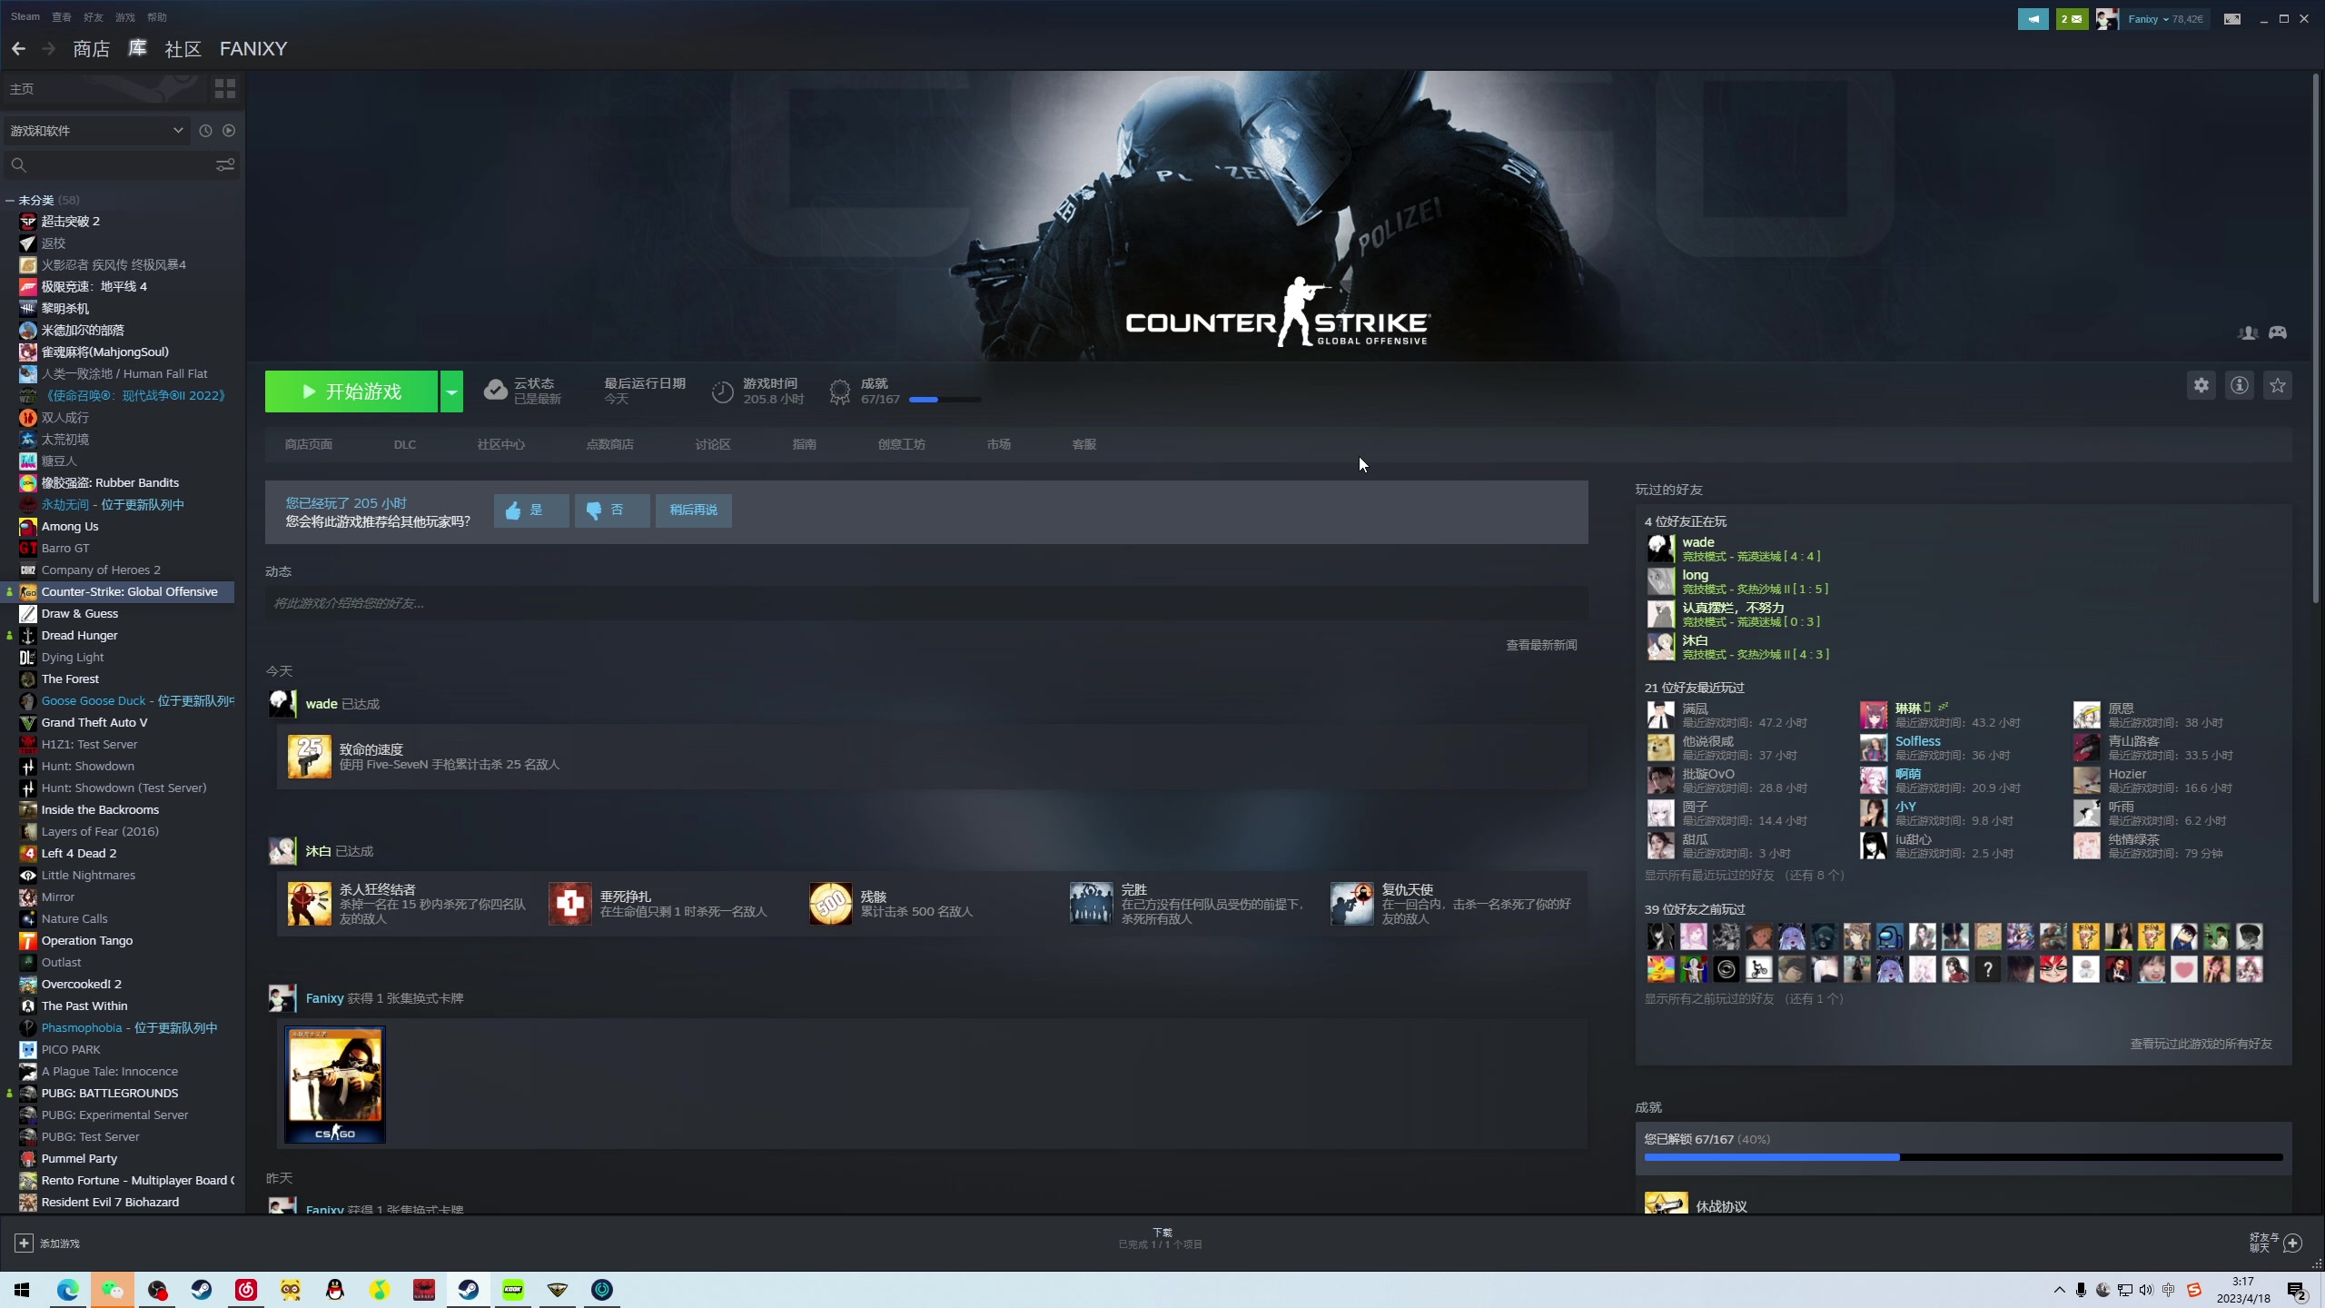
Task: Click the controller support icon on banner
Action: click(2277, 332)
